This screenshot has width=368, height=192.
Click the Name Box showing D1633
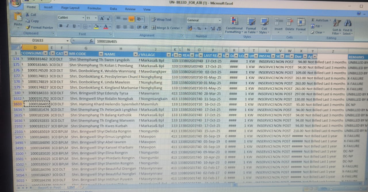pyautogui.click(x=38, y=41)
